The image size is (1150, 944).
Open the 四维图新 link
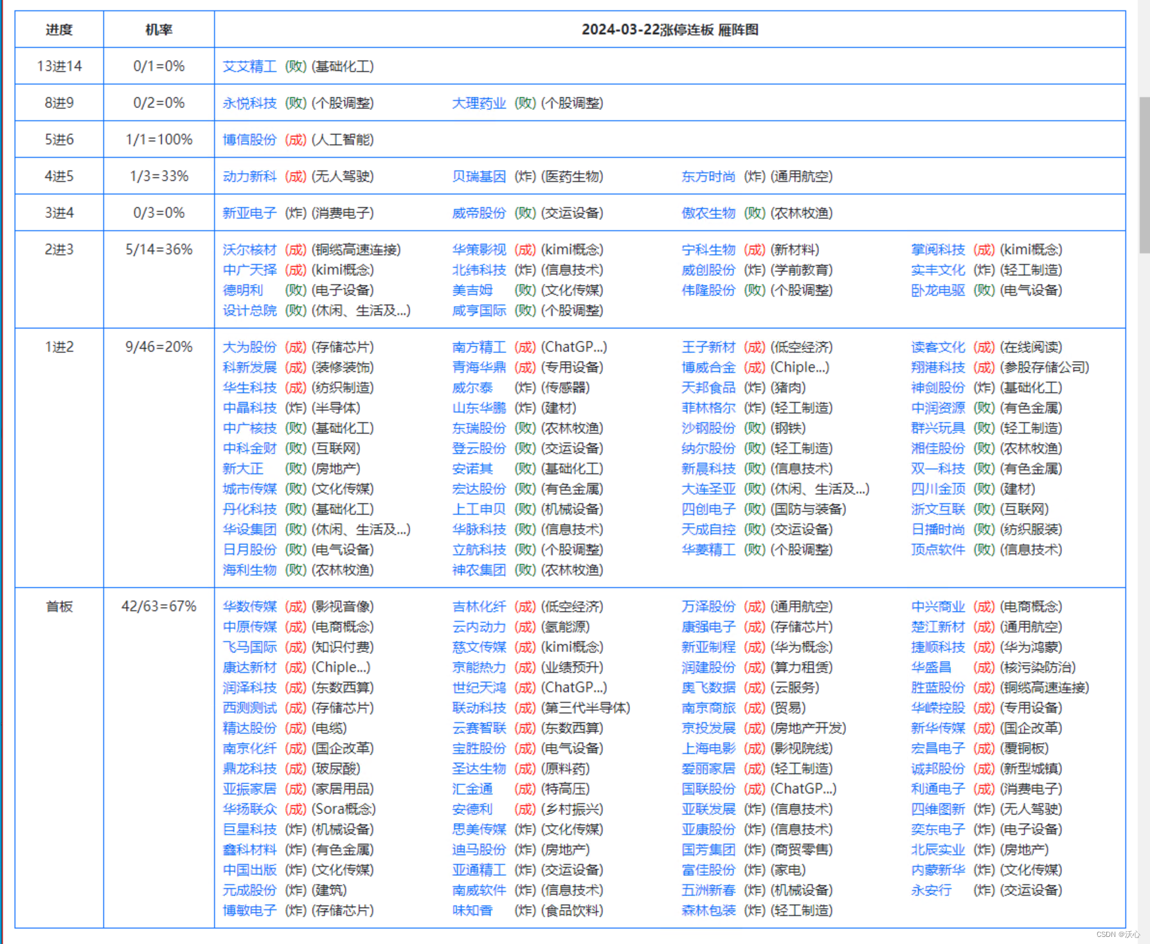[938, 809]
